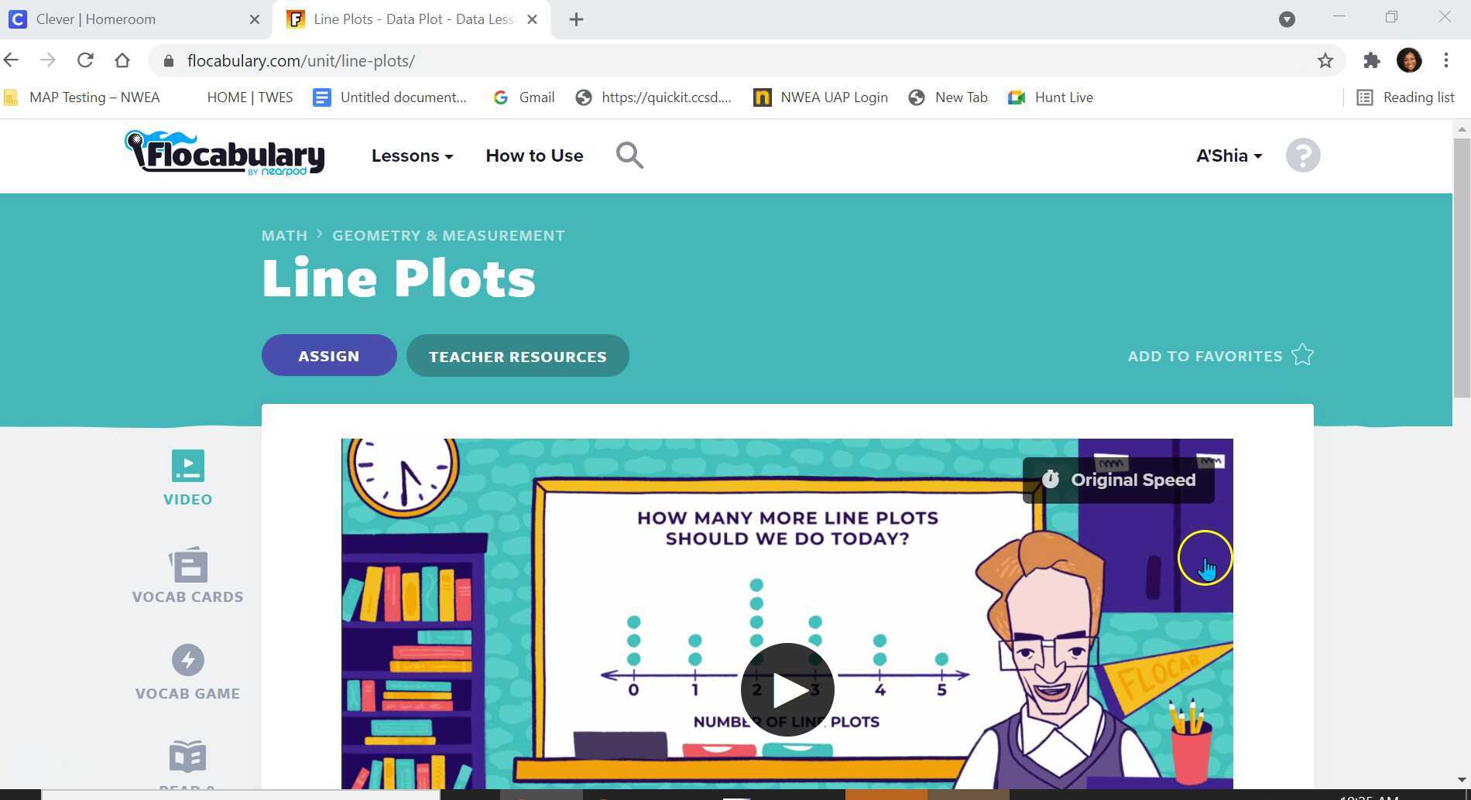Toggle Add to Favorites star

(1303, 354)
